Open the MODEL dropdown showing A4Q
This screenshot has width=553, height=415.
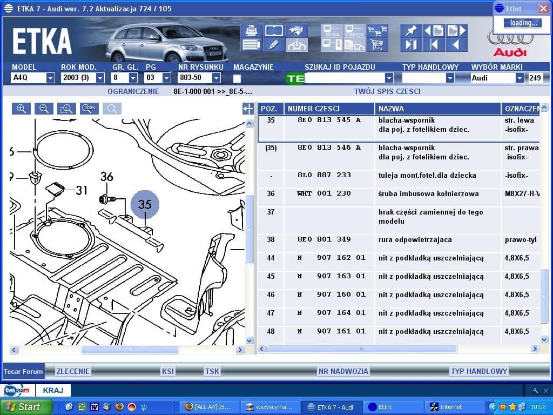coord(50,78)
